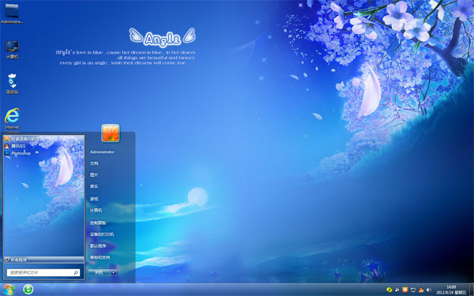Click the Windows Start orb
The image size is (474, 296).
8,290
